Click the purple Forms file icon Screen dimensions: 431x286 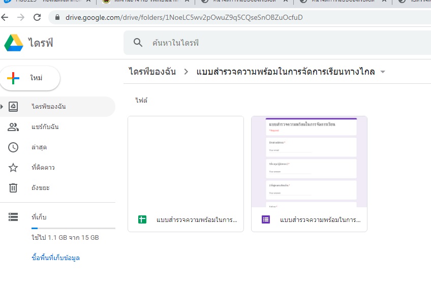point(266,220)
